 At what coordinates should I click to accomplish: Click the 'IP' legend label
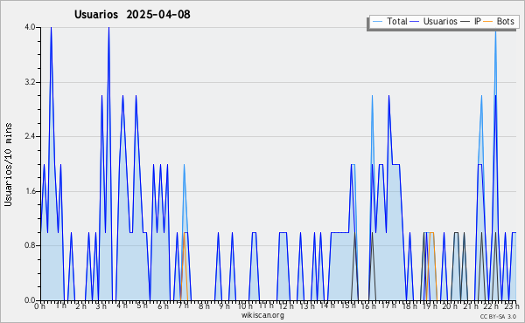point(478,21)
